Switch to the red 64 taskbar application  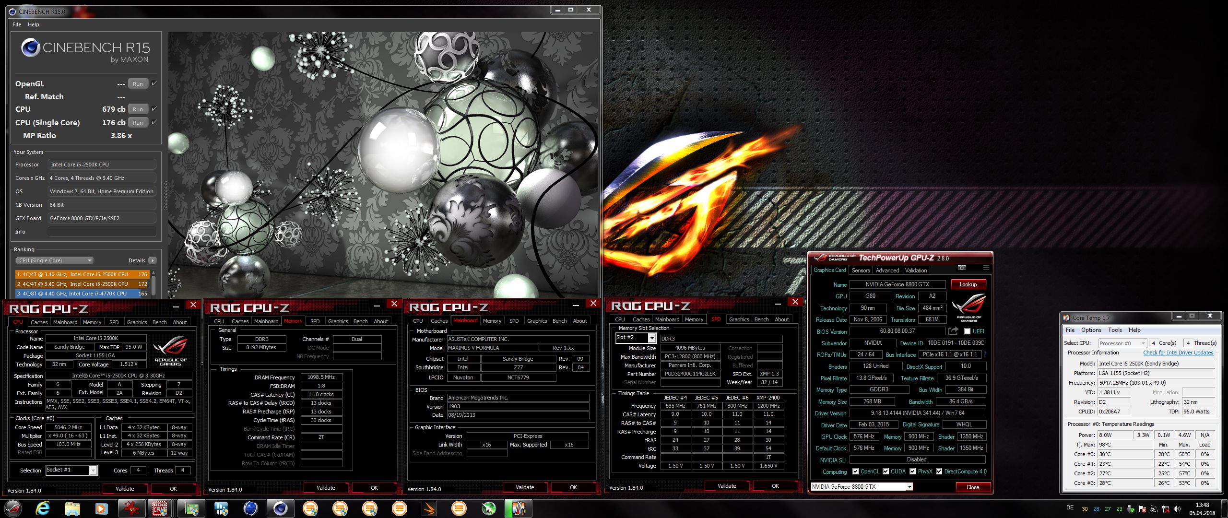tap(132, 508)
